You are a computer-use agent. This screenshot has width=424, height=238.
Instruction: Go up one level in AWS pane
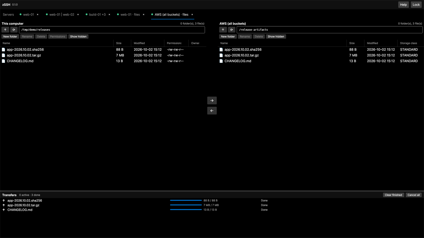coord(223,30)
